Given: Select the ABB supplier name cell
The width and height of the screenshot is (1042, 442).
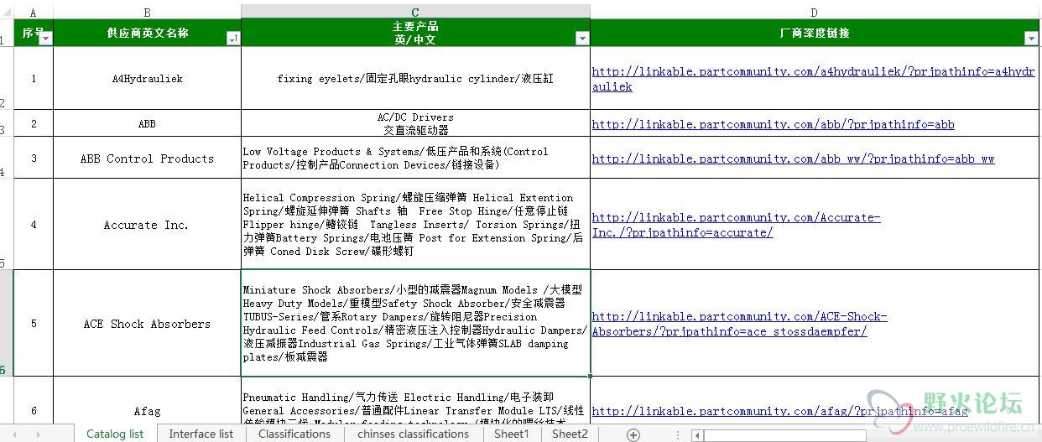Looking at the screenshot, I should click(147, 124).
